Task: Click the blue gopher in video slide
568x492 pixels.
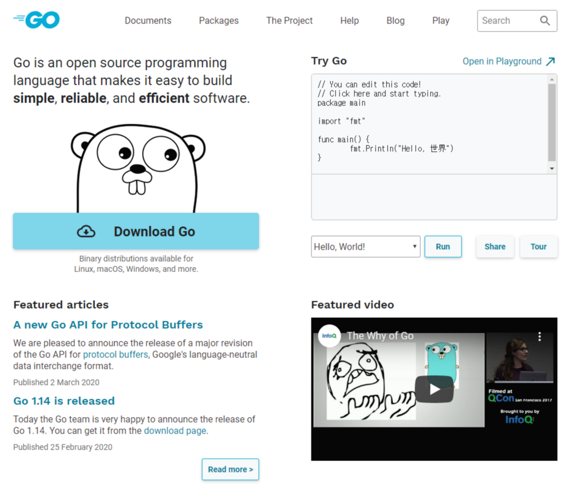Action: pyautogui.click(x=441, y=365)
